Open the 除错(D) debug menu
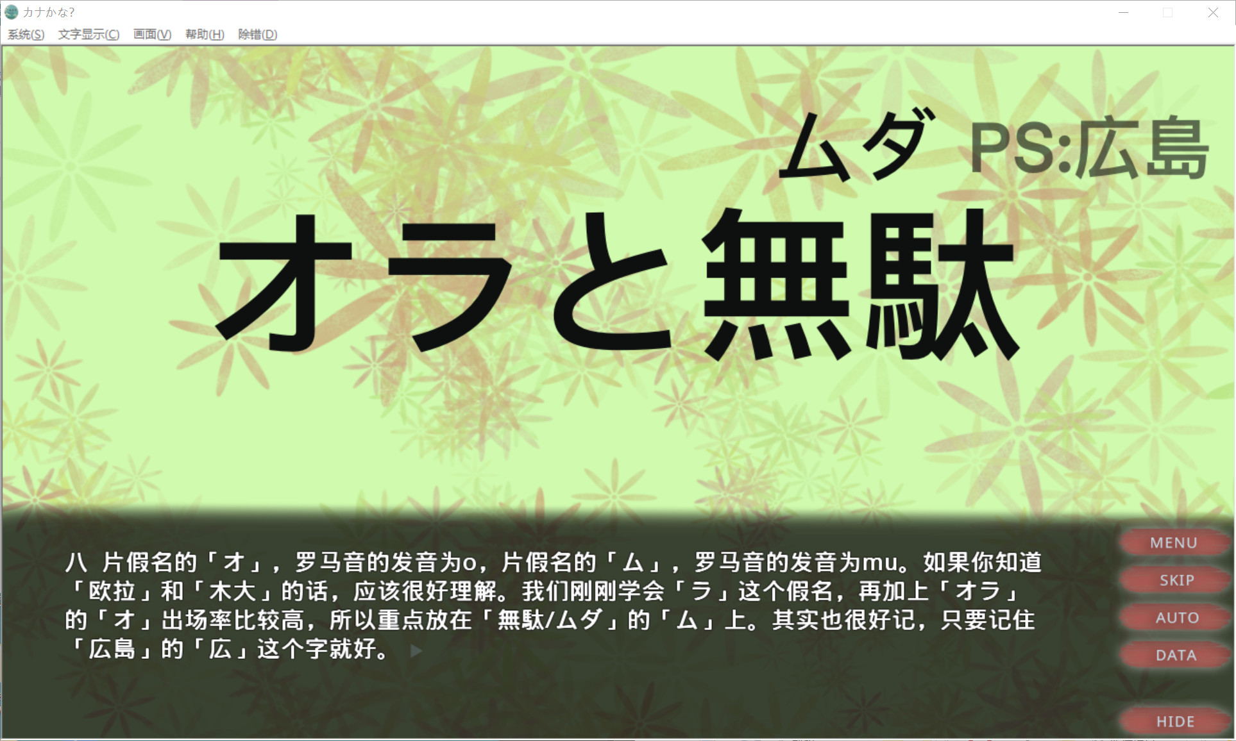The image size is (1236, 741). click(256, 34)
